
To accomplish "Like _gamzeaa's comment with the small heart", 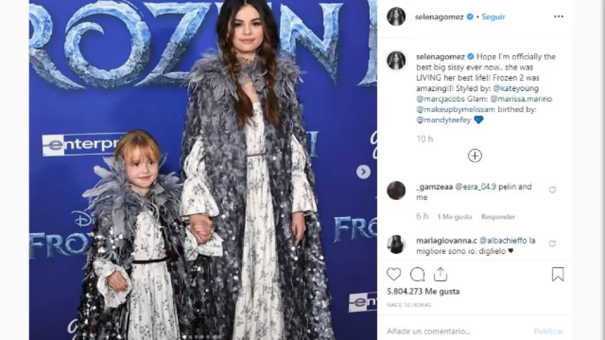I will (x=552, y=190).
